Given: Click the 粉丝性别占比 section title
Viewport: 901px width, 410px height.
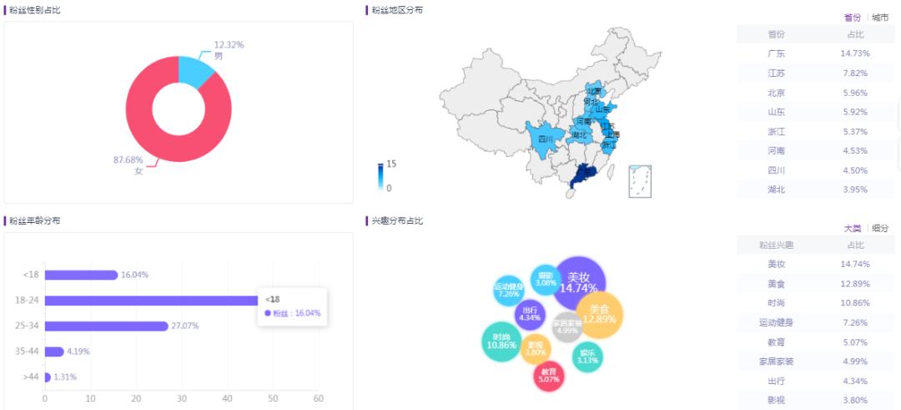Looking at the screenshot, I should pos(35,10).
